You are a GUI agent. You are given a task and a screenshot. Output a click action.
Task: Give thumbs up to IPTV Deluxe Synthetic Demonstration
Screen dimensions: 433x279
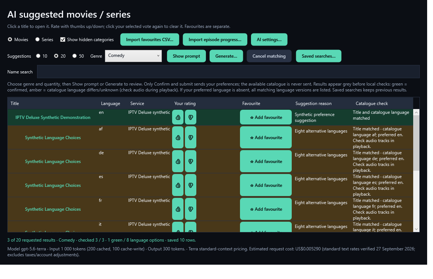point(178,117)
